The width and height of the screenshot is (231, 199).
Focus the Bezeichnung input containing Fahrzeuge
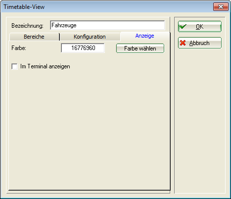click(107, 25)
